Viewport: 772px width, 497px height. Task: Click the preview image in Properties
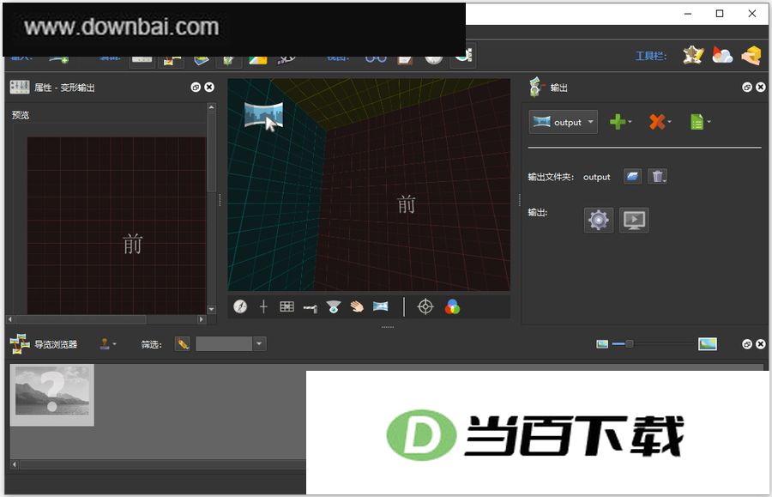point(116,226)
